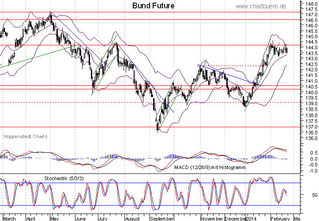Click the 144.0 price axis value
The height and width of the screenshot is (221, 319).
(311, 48)
